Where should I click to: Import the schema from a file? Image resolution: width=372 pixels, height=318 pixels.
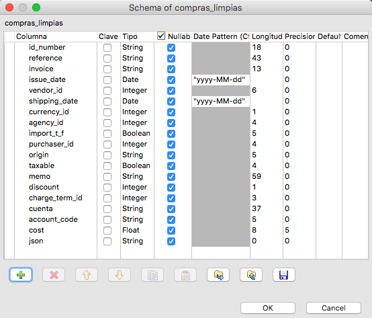tap(218, 275)
